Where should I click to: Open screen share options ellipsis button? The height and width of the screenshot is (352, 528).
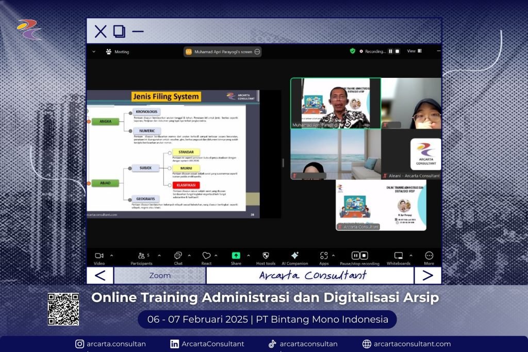(x=257, y=52)
